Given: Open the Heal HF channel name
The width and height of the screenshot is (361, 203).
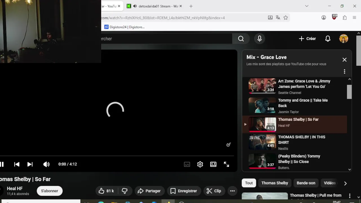Looking at the screenshot, I should [x=15, y=189].
